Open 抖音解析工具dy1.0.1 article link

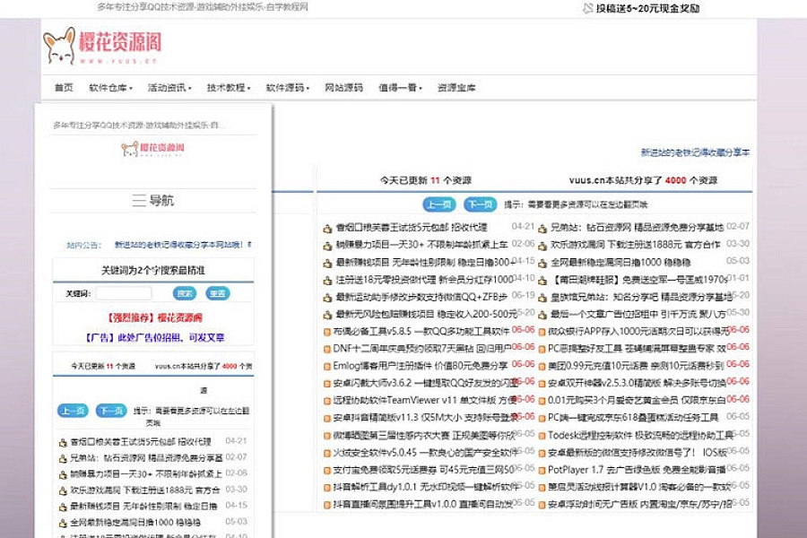[x=426, y=487]
